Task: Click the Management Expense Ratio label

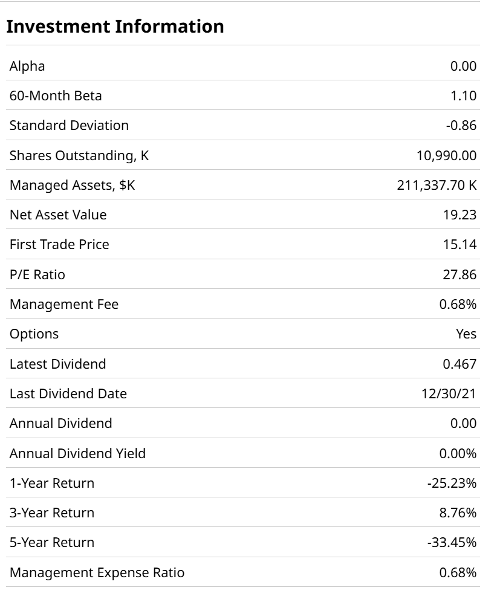Action: click(x=97, y=573)
